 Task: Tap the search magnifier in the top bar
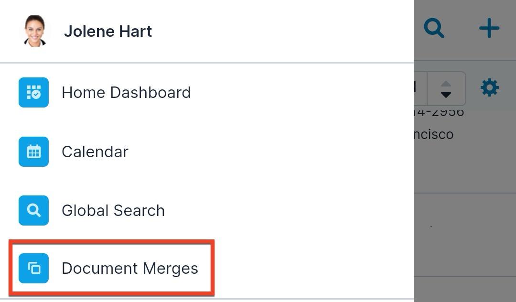tap(434, 28)
